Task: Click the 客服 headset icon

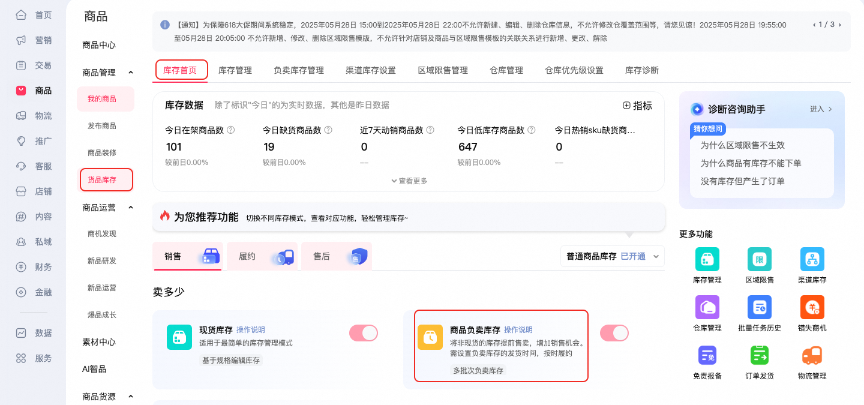Action: click(21, 166)
